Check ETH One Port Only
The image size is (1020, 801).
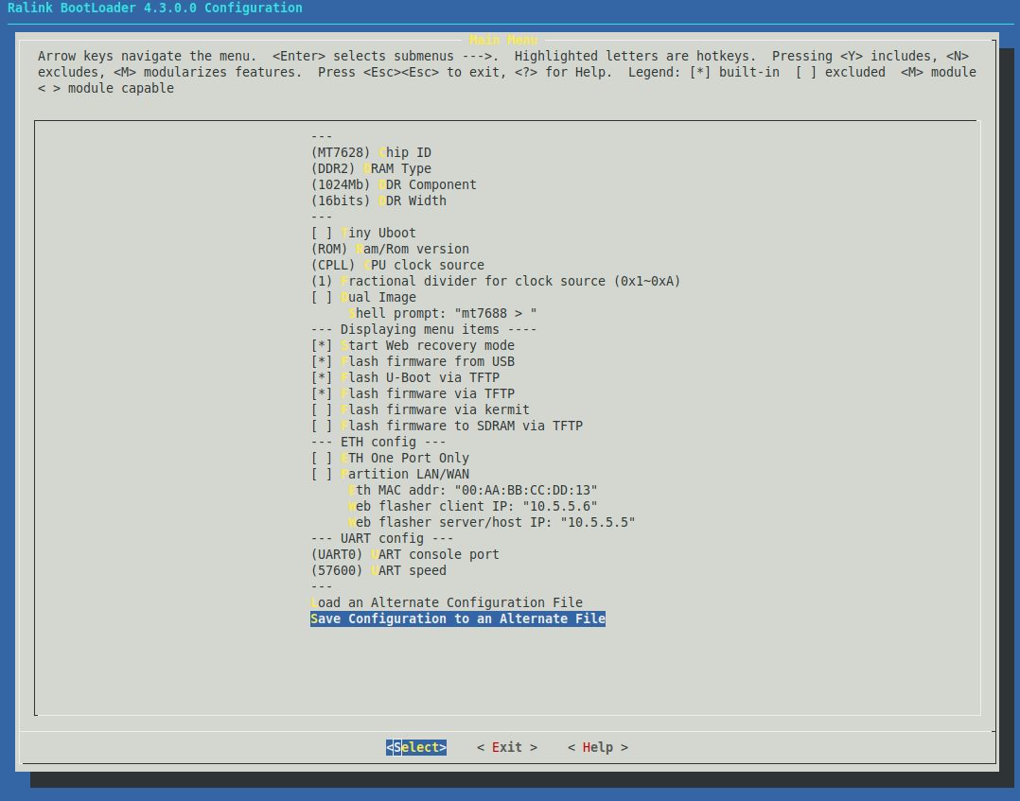click(x=390, y=458)
